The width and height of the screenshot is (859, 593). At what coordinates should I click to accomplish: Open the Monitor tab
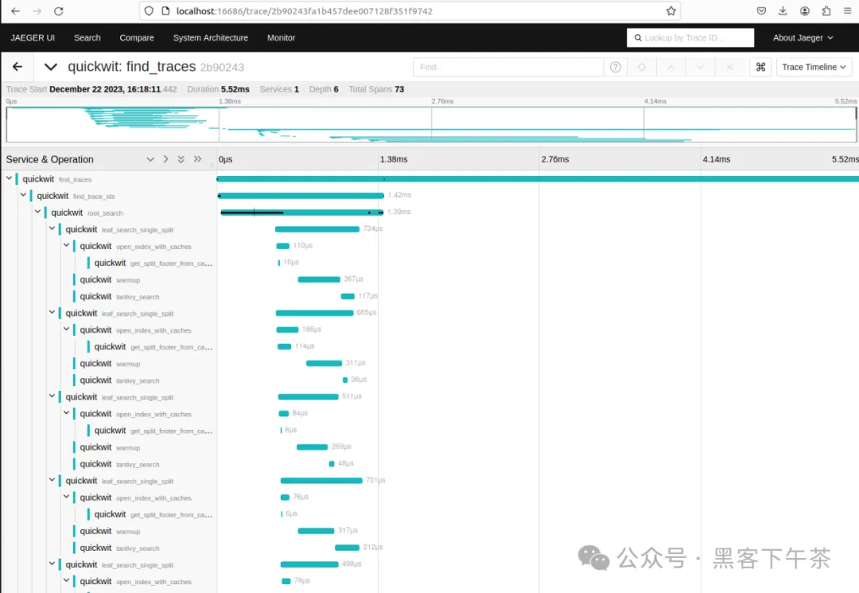(x=281, y=38)
